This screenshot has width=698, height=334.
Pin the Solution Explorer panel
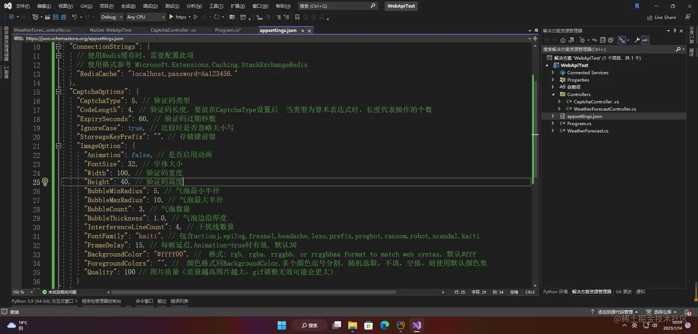(674, 30)
